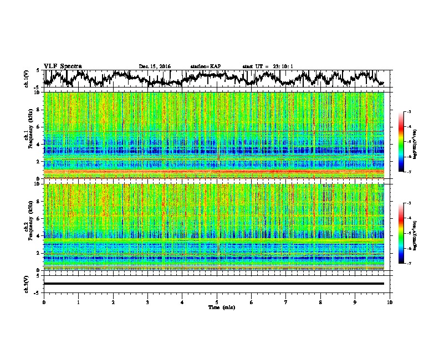Click the color bar beside ch.1 spectrogram
Viewport: 439px width, 339px height.
[401, 142]
